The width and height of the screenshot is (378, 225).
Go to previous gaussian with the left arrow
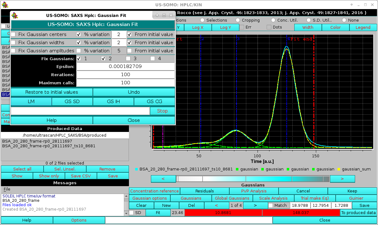(x=216, y=205)
